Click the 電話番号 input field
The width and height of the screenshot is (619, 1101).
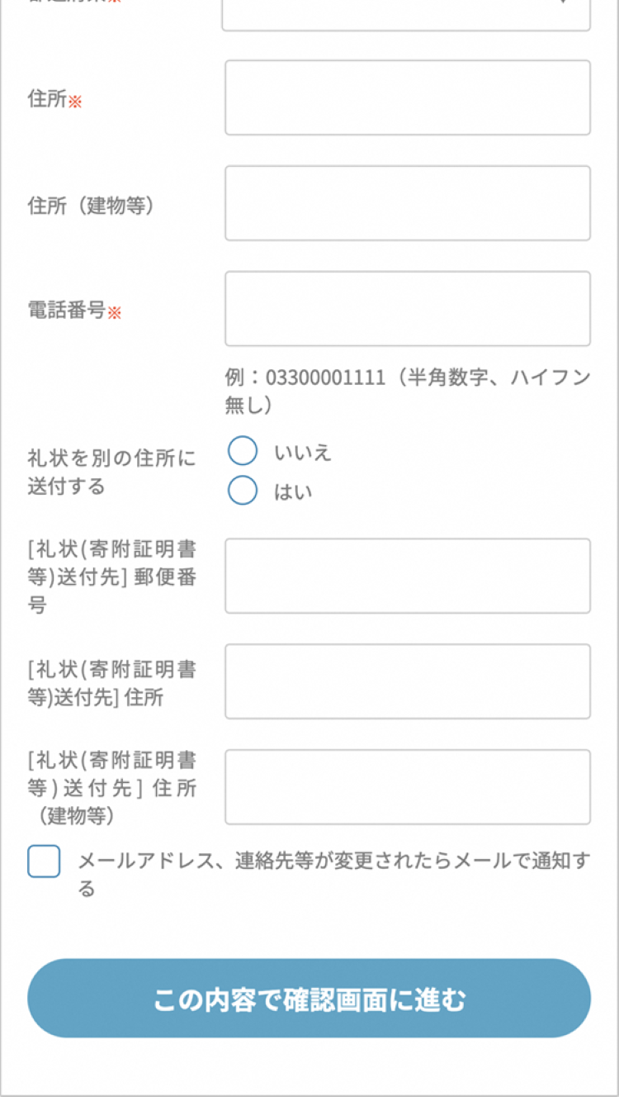click(407, 309)
